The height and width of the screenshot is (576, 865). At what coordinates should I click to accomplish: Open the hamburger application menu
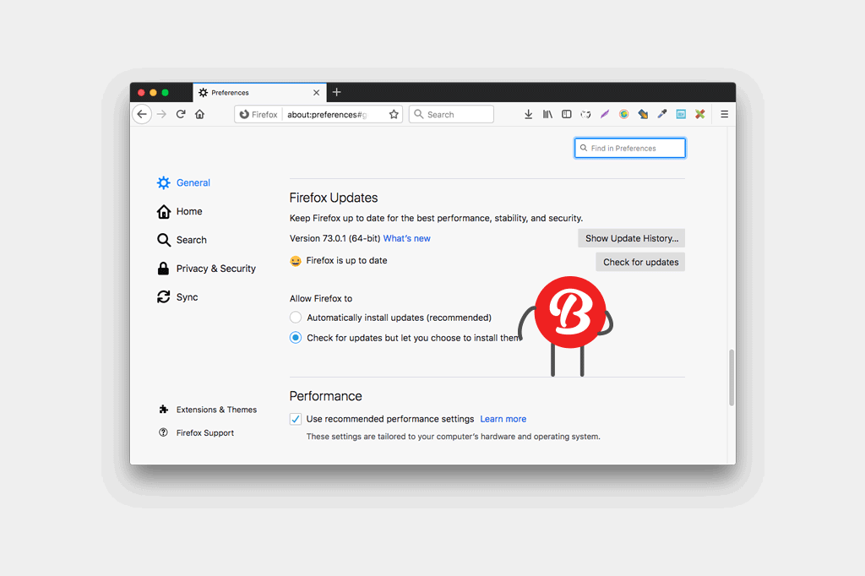click(724, 114)
